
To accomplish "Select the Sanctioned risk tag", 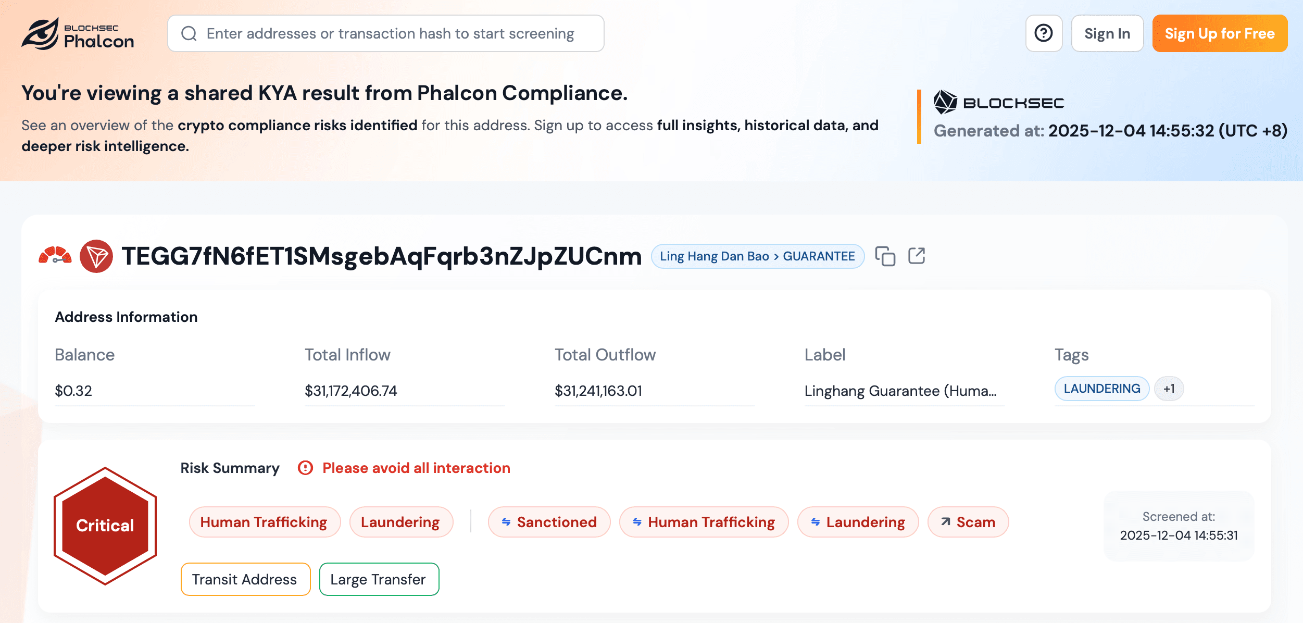I will tap(549, 522).
